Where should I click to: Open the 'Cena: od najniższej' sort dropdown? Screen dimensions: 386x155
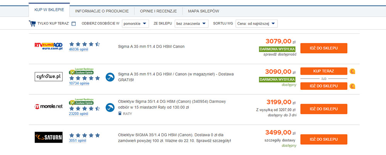tap(257, 24)
